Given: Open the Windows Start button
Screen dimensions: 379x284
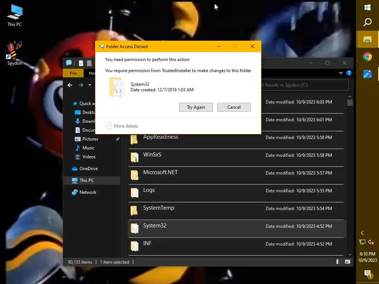Looking at the screenshot, I should (368, 7).
